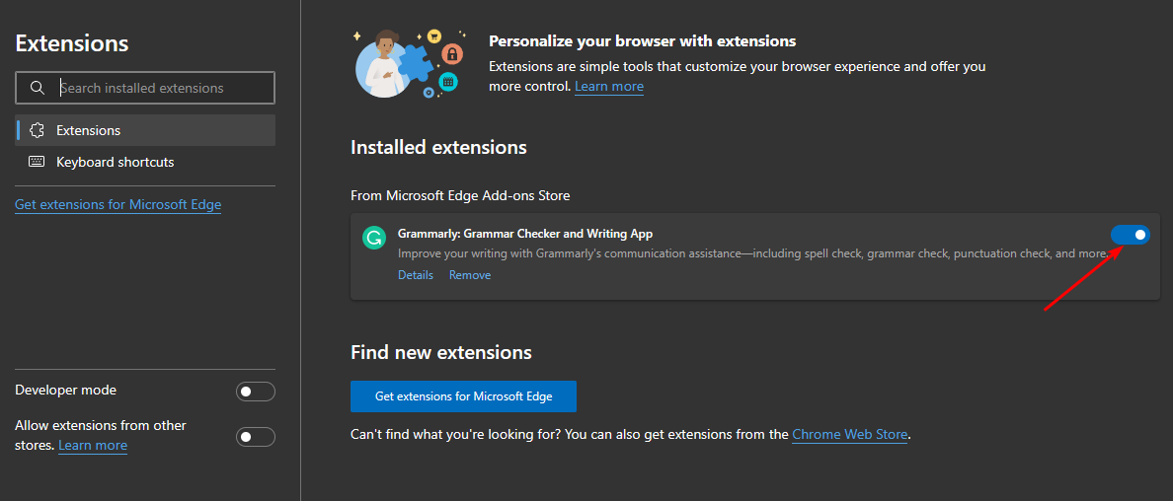This screenshot has height=501, width=1173.
Task: Click the blue Get extensions for Microsoft Edge button
Action: click(463, 396)
